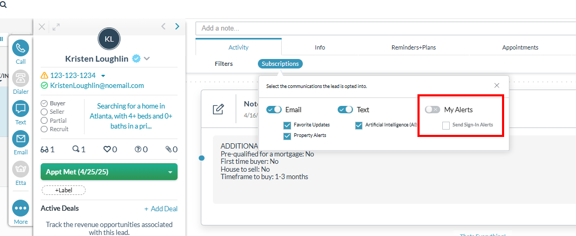This screenshot has width=576, height=236.
Task: Click the Subscriptions pill button
Action: [280, 64]
